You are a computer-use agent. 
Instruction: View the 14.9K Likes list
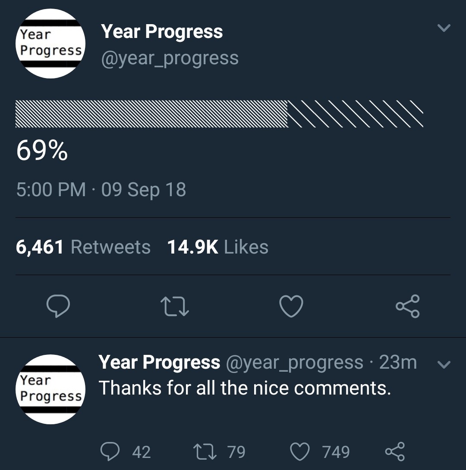(x=217, y=247)
